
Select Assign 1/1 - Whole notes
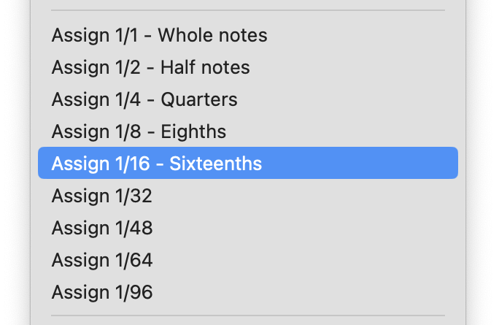[x=159, y=35]
